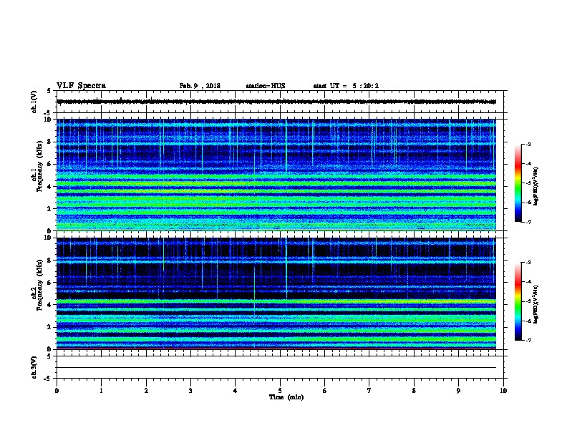Click time-axis tick label "5"
This screenshot has width=567, height=438.
tap(280, 390)
